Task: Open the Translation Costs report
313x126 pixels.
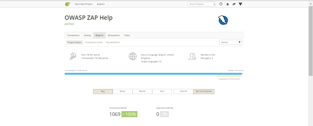Action: click(94, 43)
